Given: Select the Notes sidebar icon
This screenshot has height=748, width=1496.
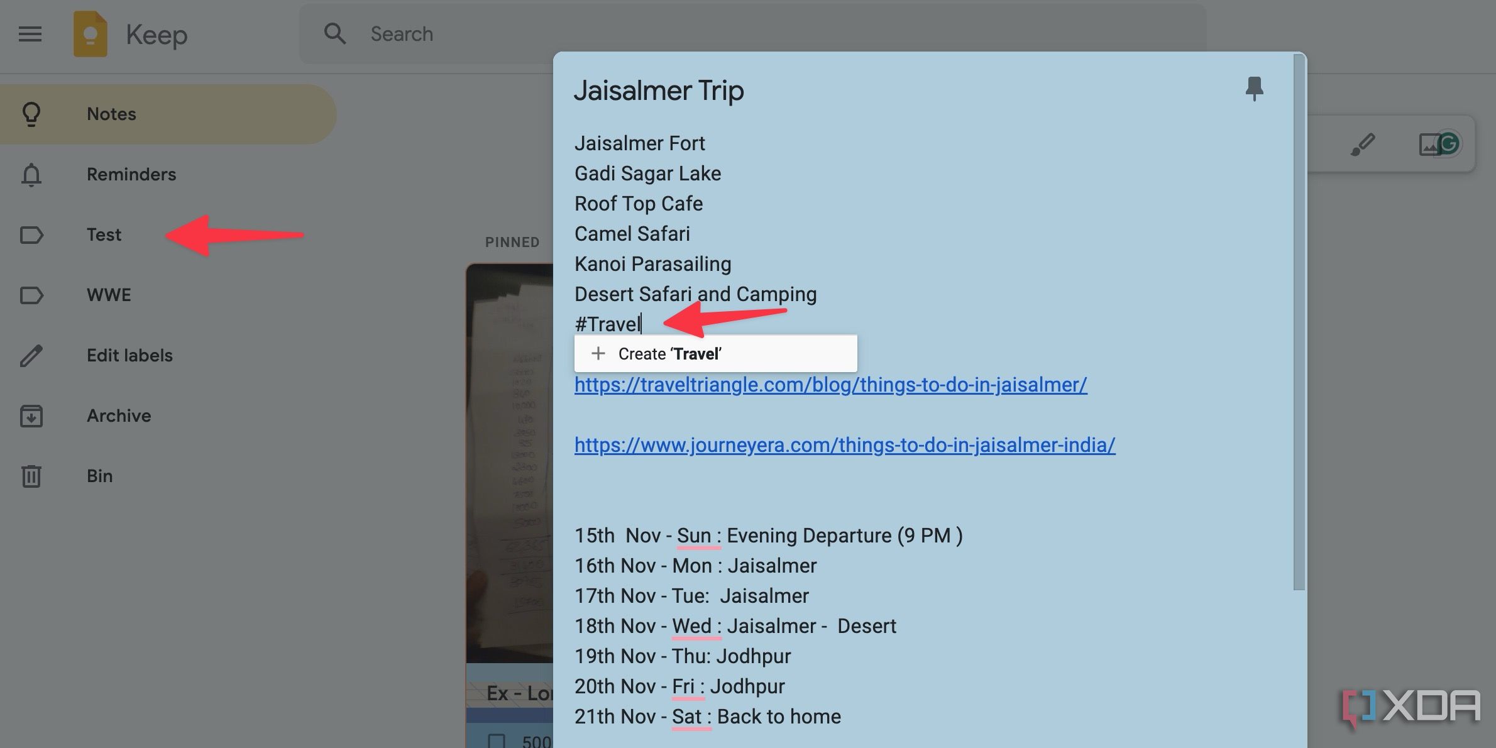Looking at the screenshot, I should click(33, 113).
